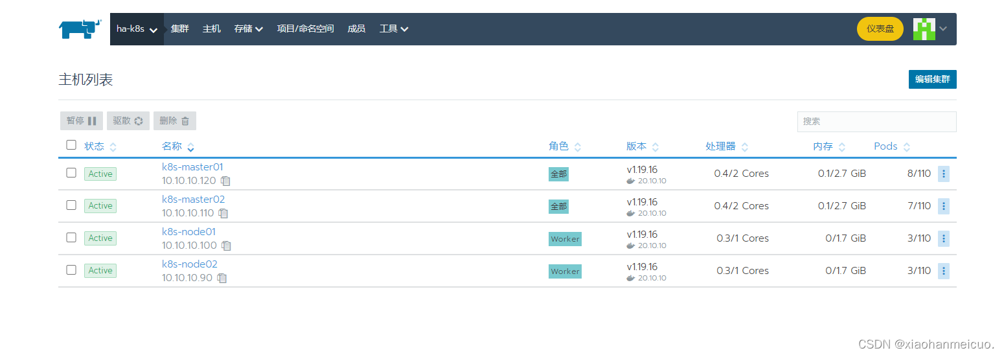
Task: Open the ha-k8s cluster dropdown
Action: pyautogui.click(x=137, y=29)
